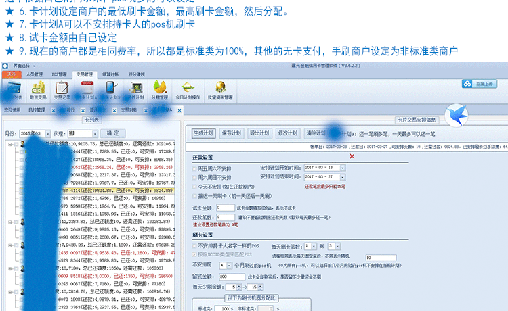Open the plan start date dropdown
Image resolution: width=508 pixels, height=311 pixels.
[342, 167]
